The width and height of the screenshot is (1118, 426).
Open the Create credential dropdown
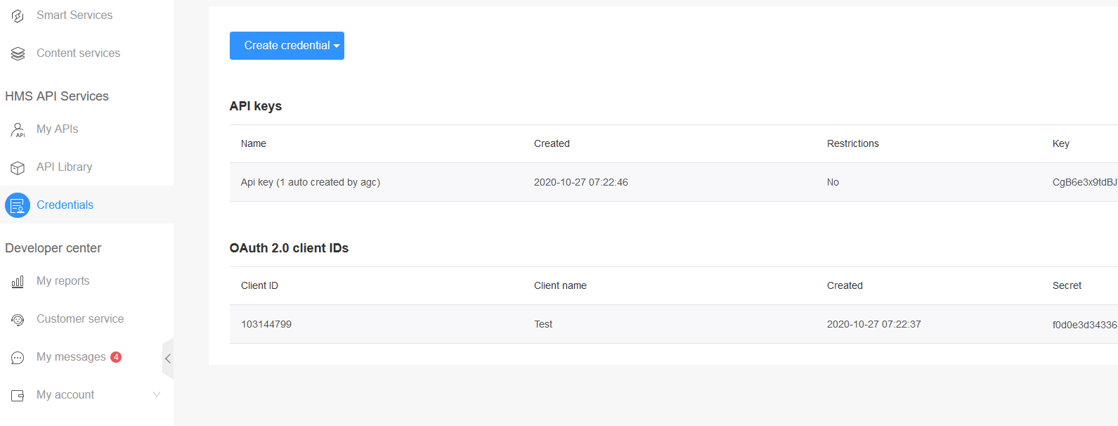click(x=287, y=46)
